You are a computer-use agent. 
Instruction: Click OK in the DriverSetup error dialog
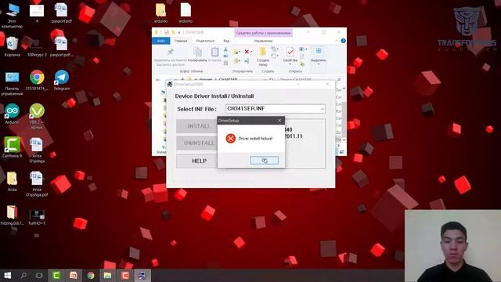coord(265,160)
